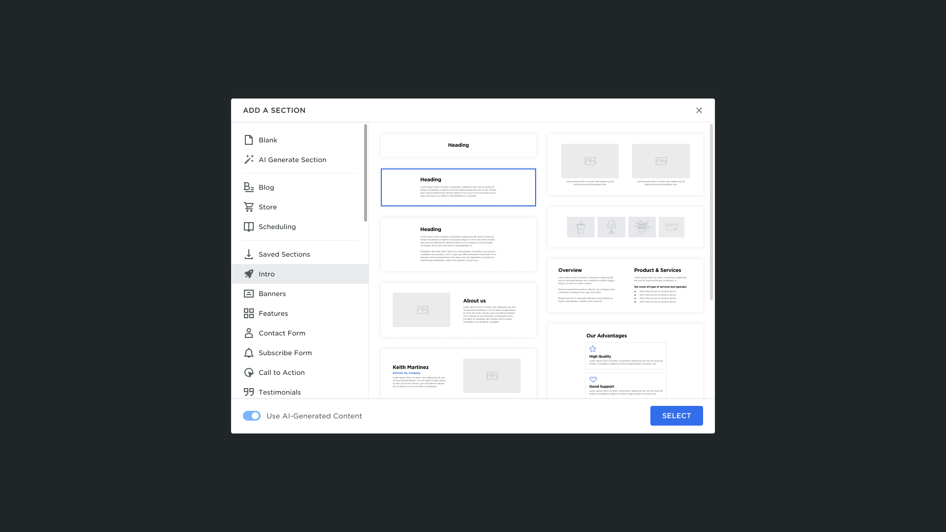Screen dimensions: 946x532
Task: Click the Testimonials quote icon
Action: (249, 392)
